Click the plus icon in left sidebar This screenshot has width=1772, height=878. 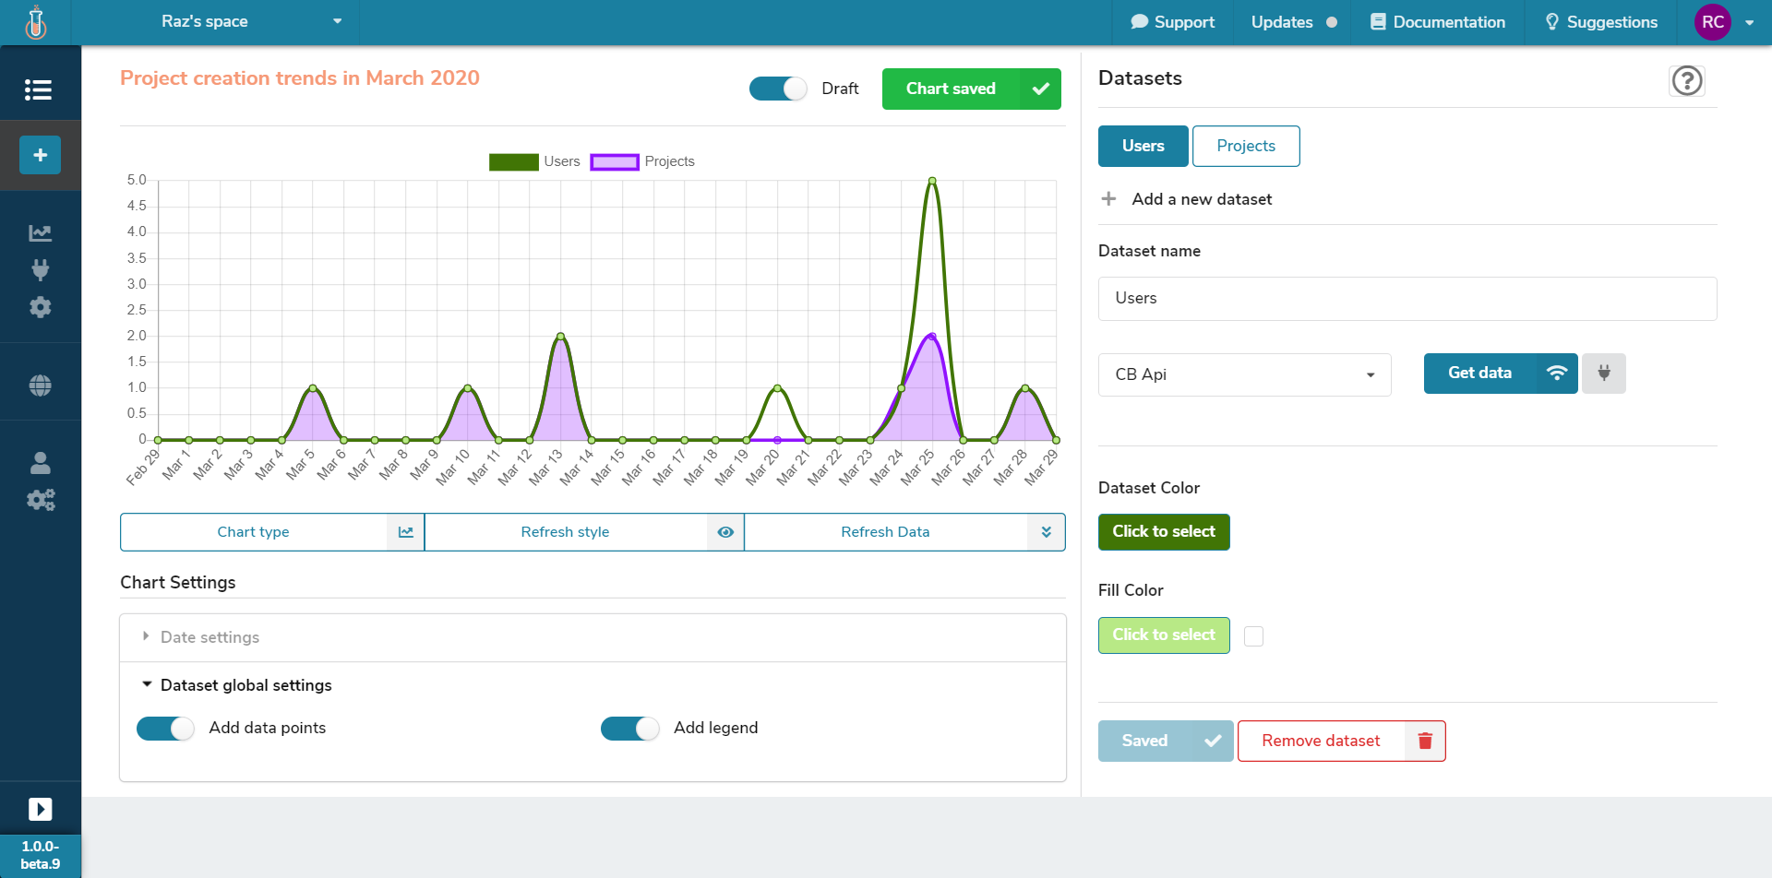(40, 155)
